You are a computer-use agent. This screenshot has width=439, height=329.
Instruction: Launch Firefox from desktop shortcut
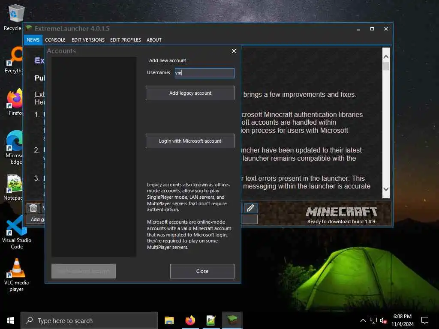point(15,102)
